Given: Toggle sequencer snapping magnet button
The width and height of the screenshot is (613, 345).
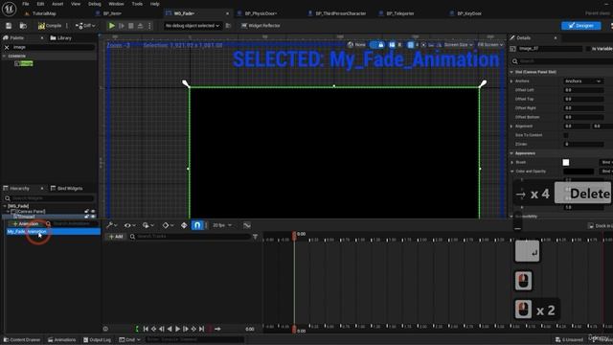Looking at the screenshot, I should coord(197,225).
